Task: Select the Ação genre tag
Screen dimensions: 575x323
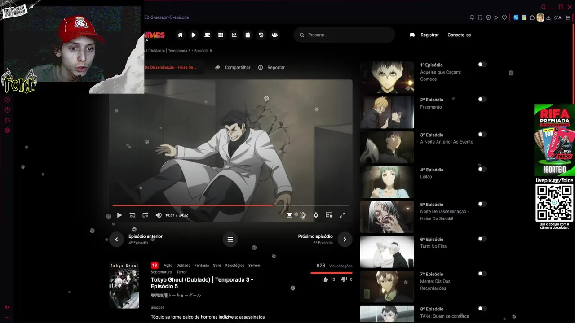Action: tap(168, 266)
